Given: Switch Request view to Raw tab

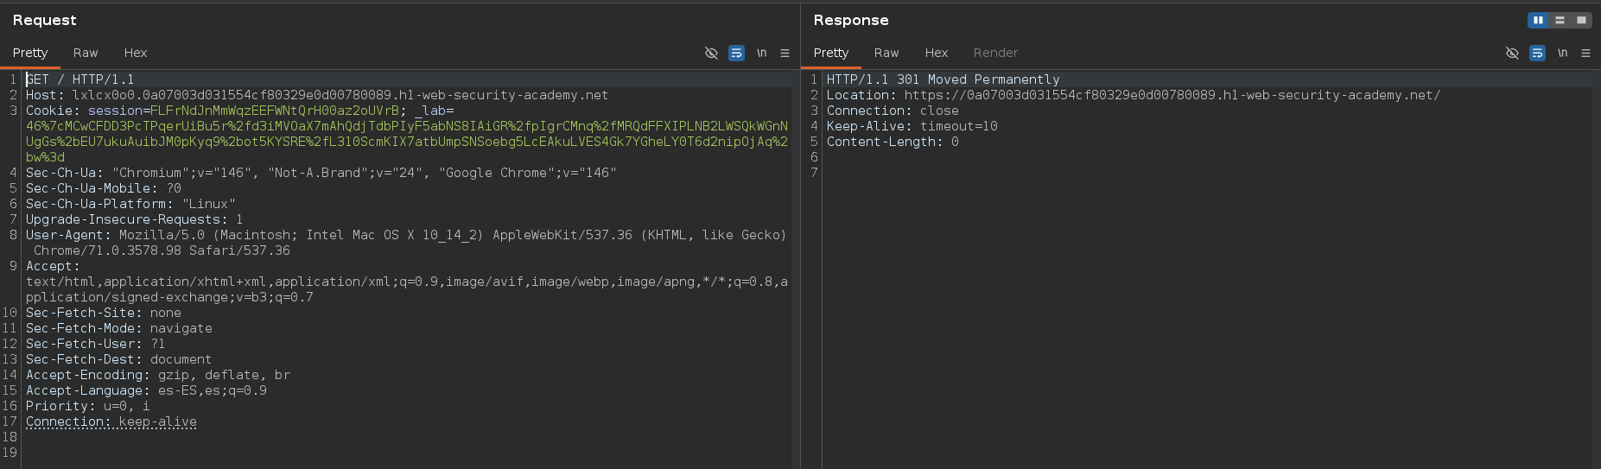Looking at the screenshot, I should pyautogui.click(x=86, y=53).
